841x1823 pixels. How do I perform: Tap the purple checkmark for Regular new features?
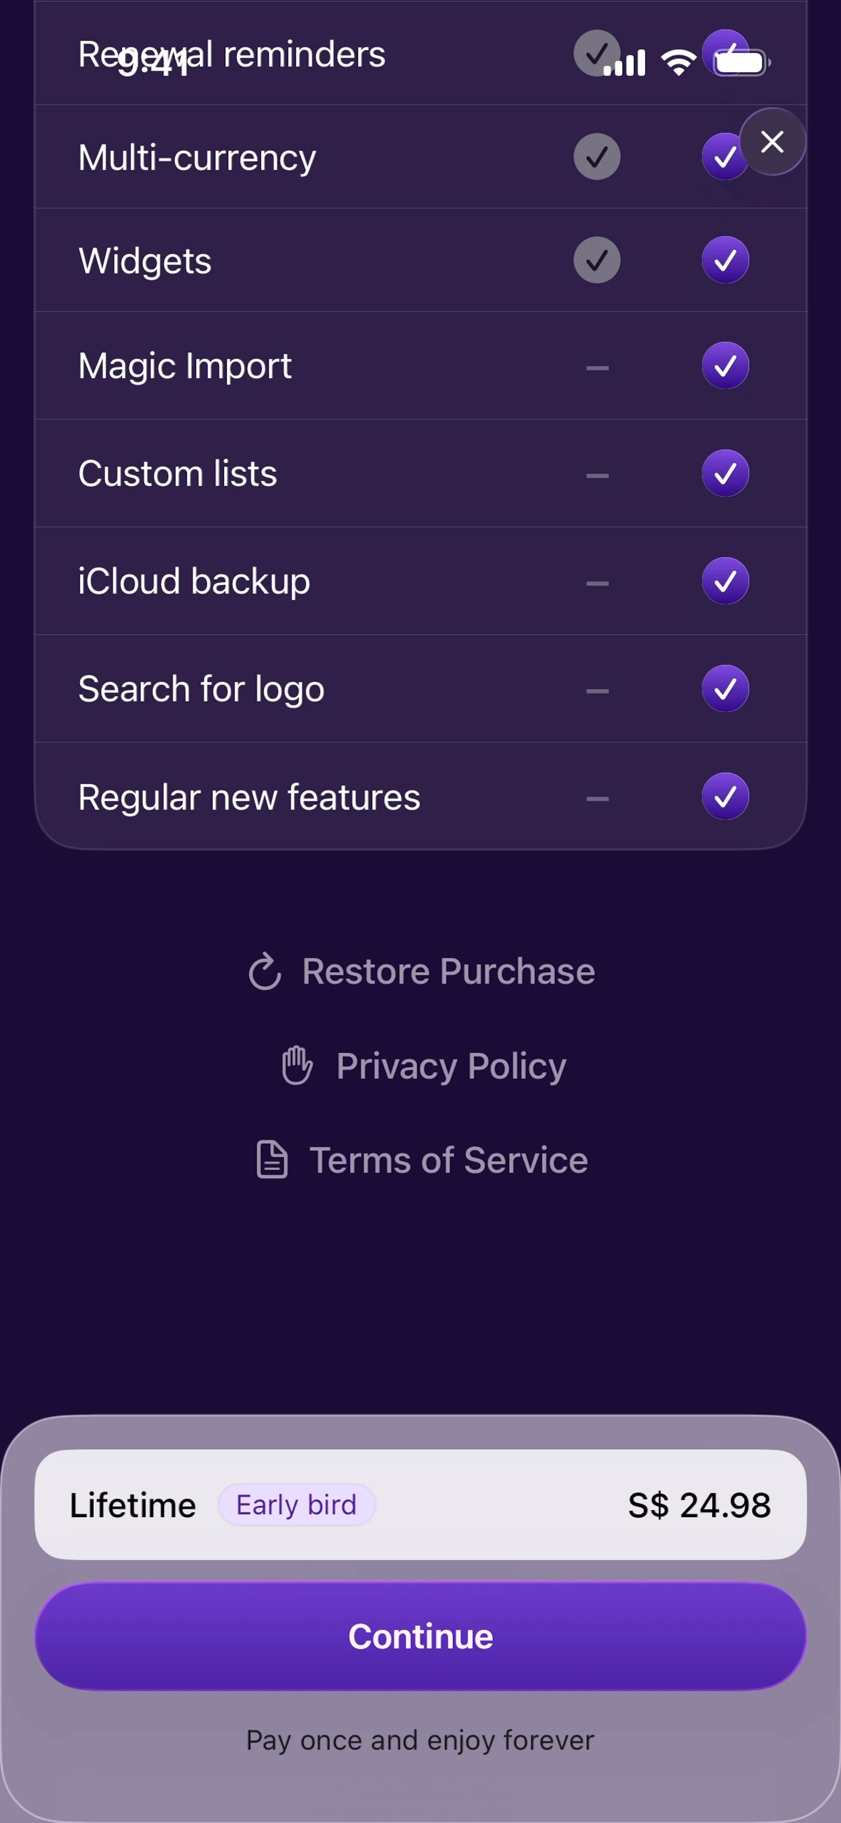pyautogui.click(x=725, y=796)
